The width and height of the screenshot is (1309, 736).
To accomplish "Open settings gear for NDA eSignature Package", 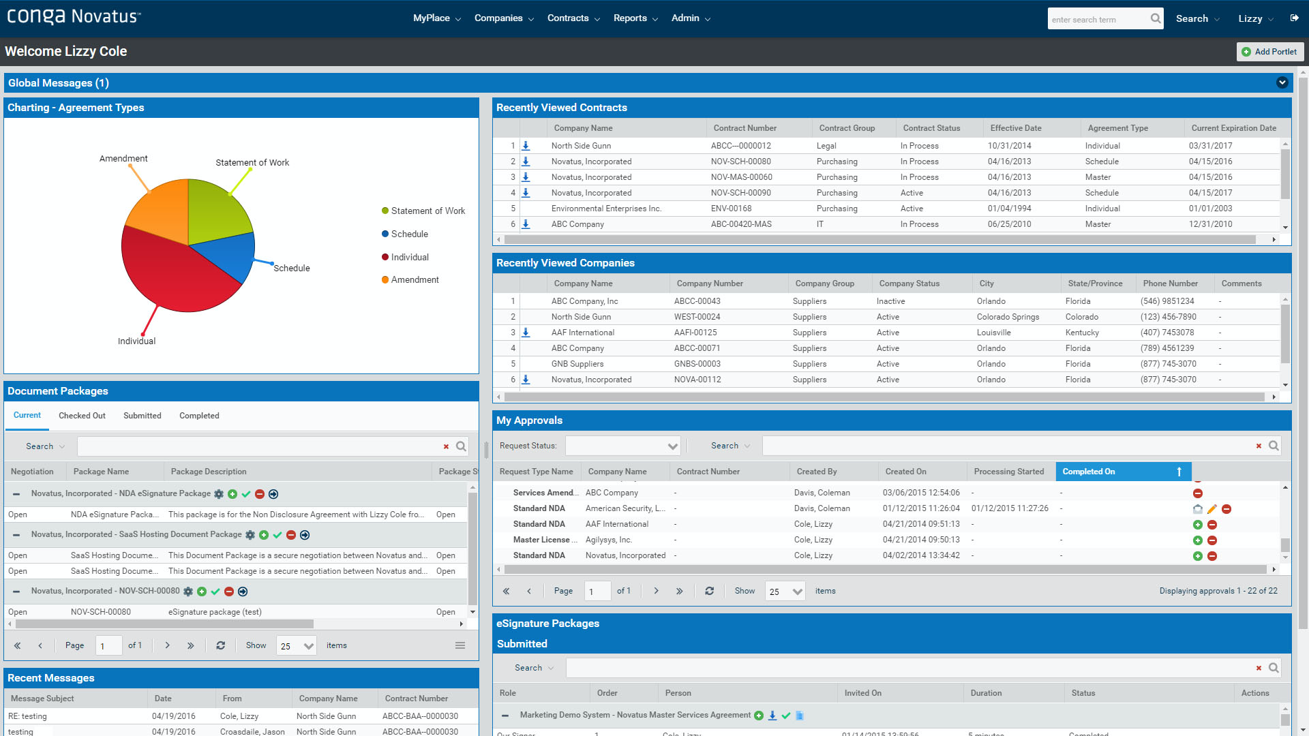I will [x=219, y=494].
